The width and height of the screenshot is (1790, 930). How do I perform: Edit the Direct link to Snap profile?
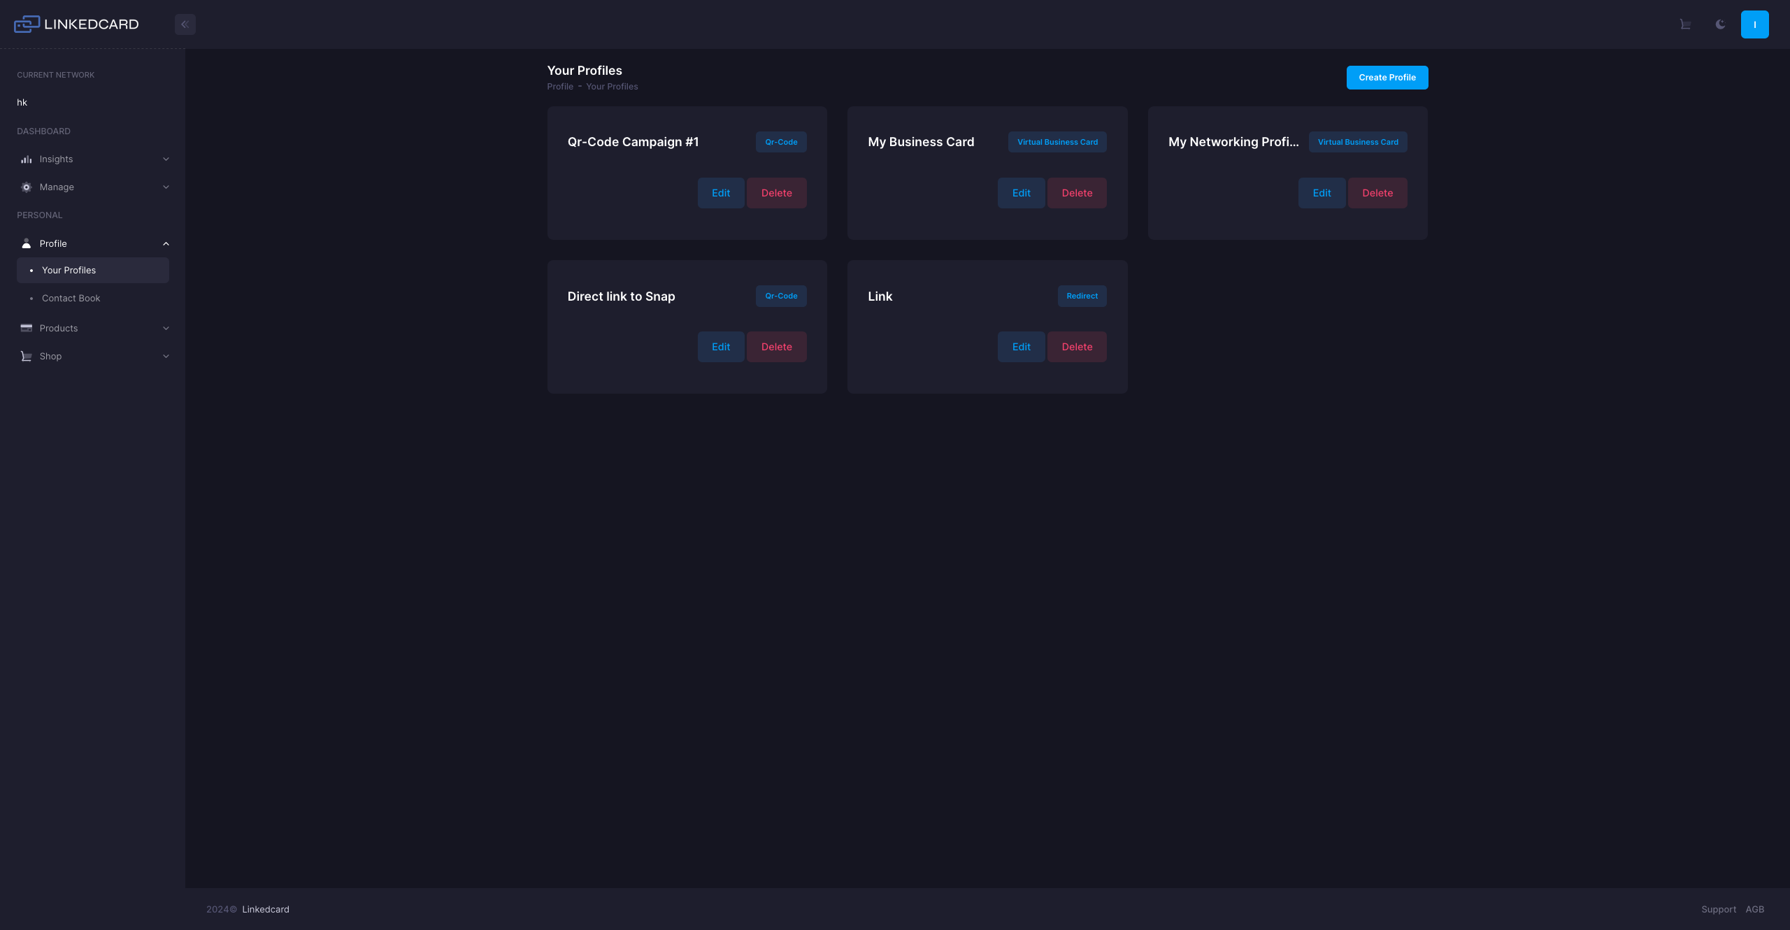[x=721, y=347]
